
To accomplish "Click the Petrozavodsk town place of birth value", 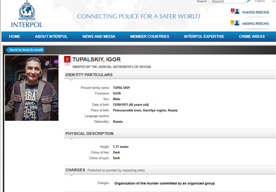I will 145,111.
